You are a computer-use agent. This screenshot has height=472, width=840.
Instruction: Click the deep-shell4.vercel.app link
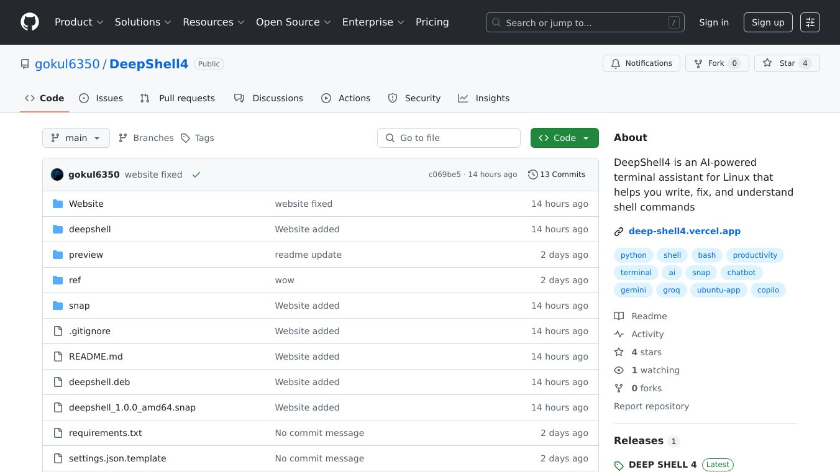click(684, 231)
